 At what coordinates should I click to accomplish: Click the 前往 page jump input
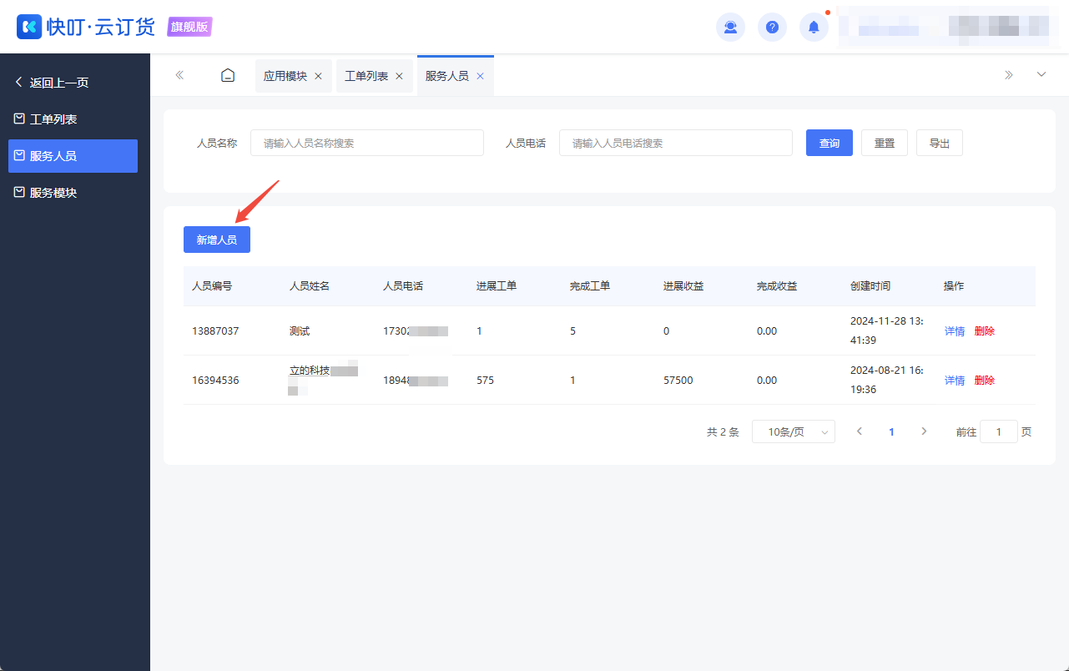[999, 431]
